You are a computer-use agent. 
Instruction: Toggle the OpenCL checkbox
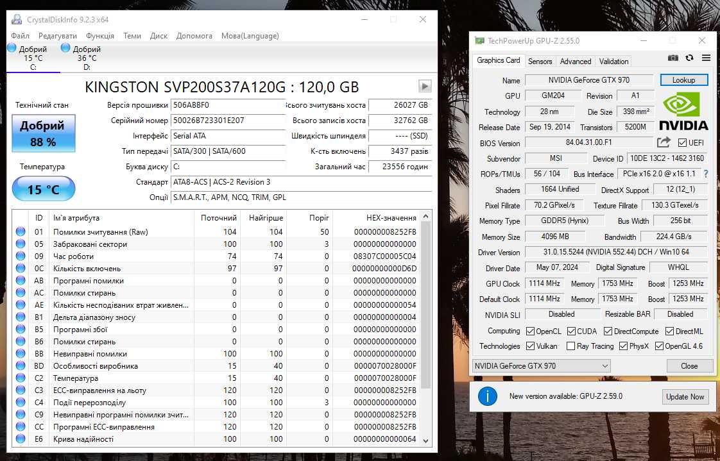pyautogui.click(x=530, y=331)
